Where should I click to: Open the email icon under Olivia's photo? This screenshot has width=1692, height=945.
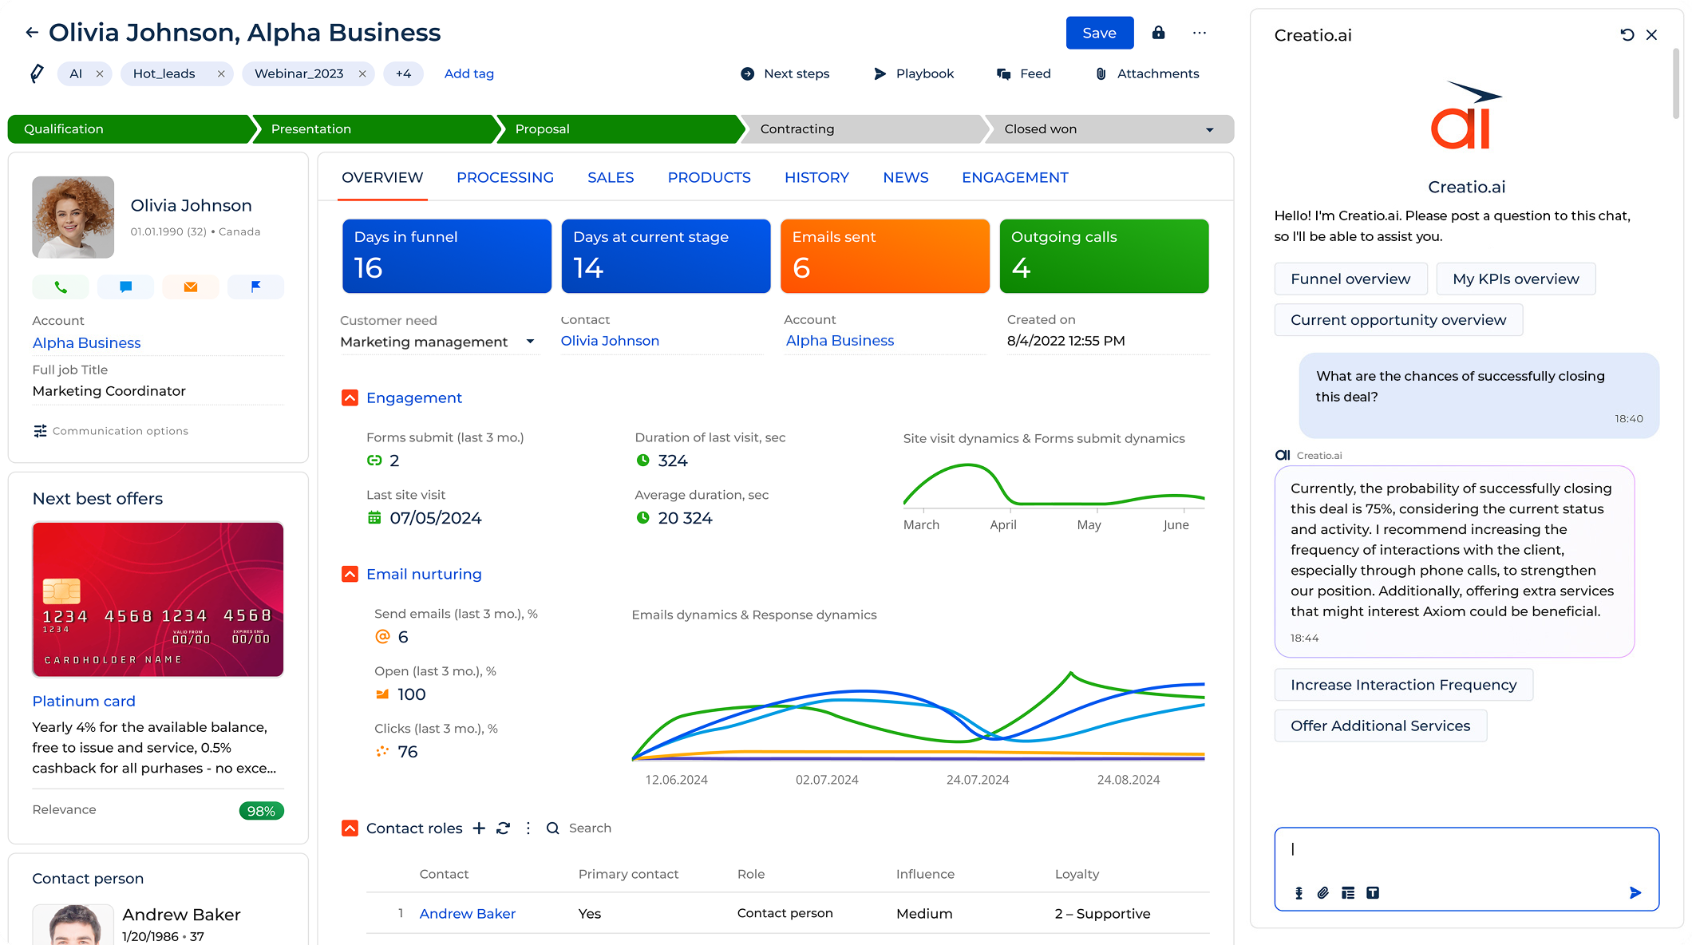(x=190, y=287)
